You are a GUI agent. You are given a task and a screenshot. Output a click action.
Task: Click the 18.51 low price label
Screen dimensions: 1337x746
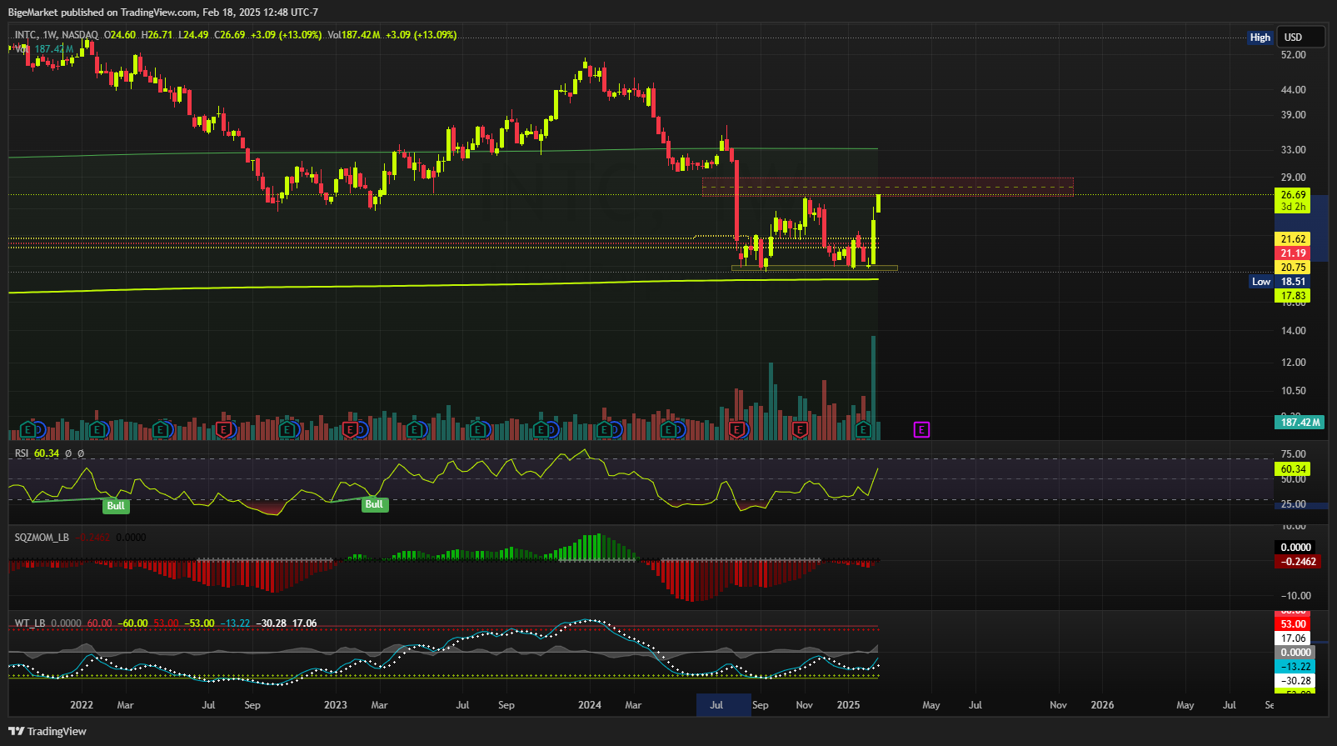point(1293,282)
